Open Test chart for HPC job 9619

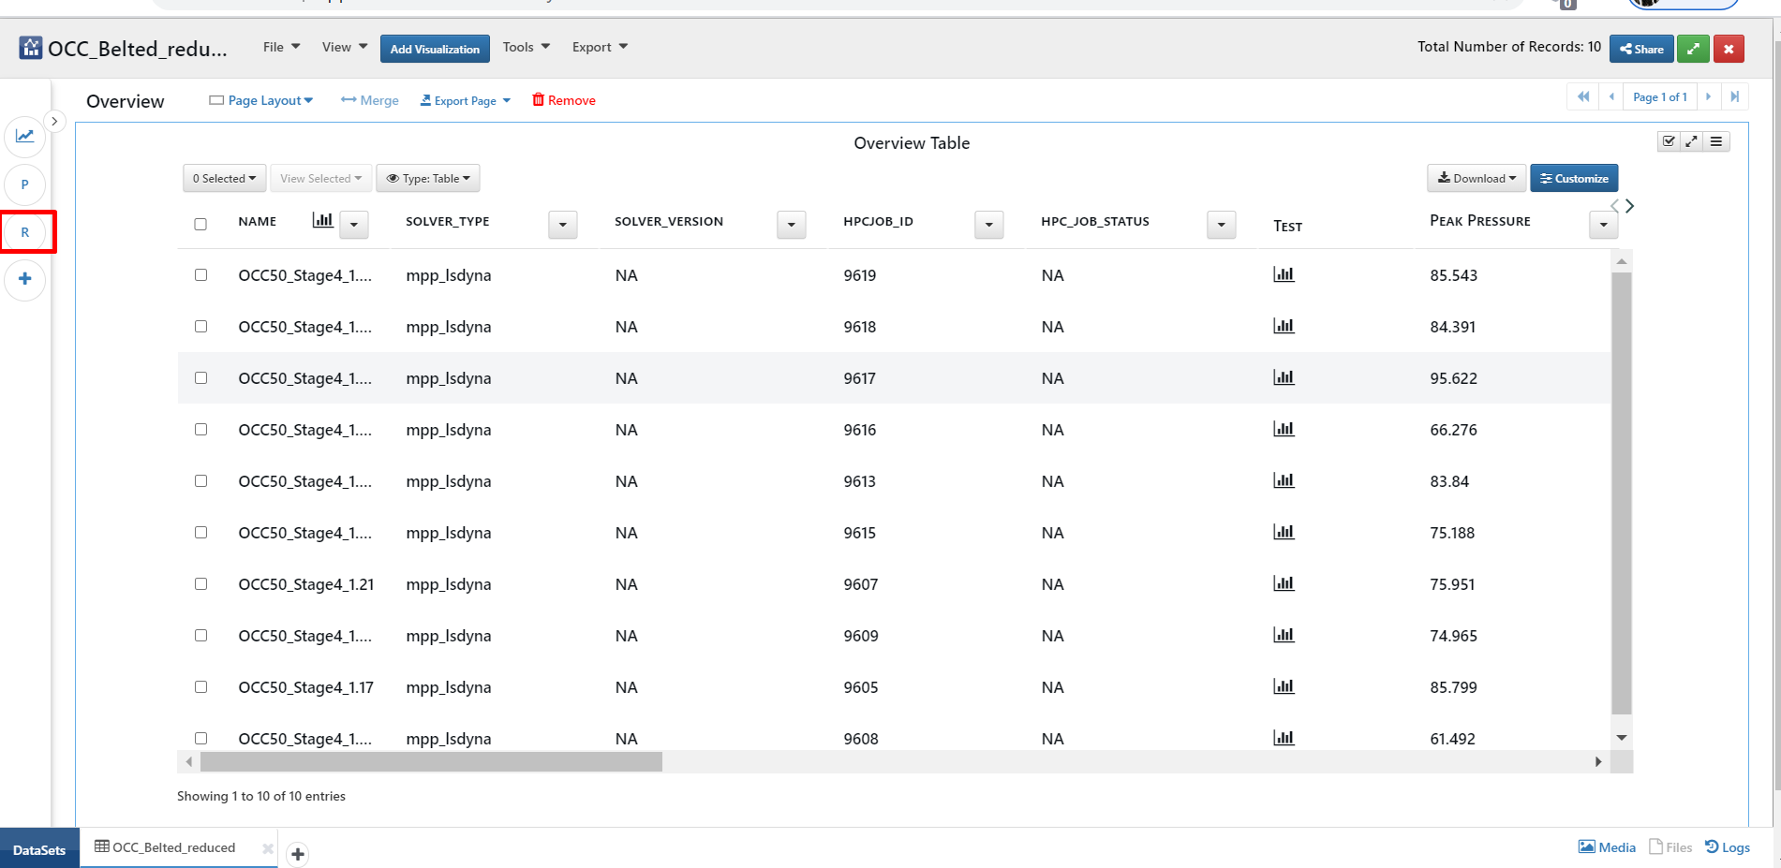tap(1284, 274)
